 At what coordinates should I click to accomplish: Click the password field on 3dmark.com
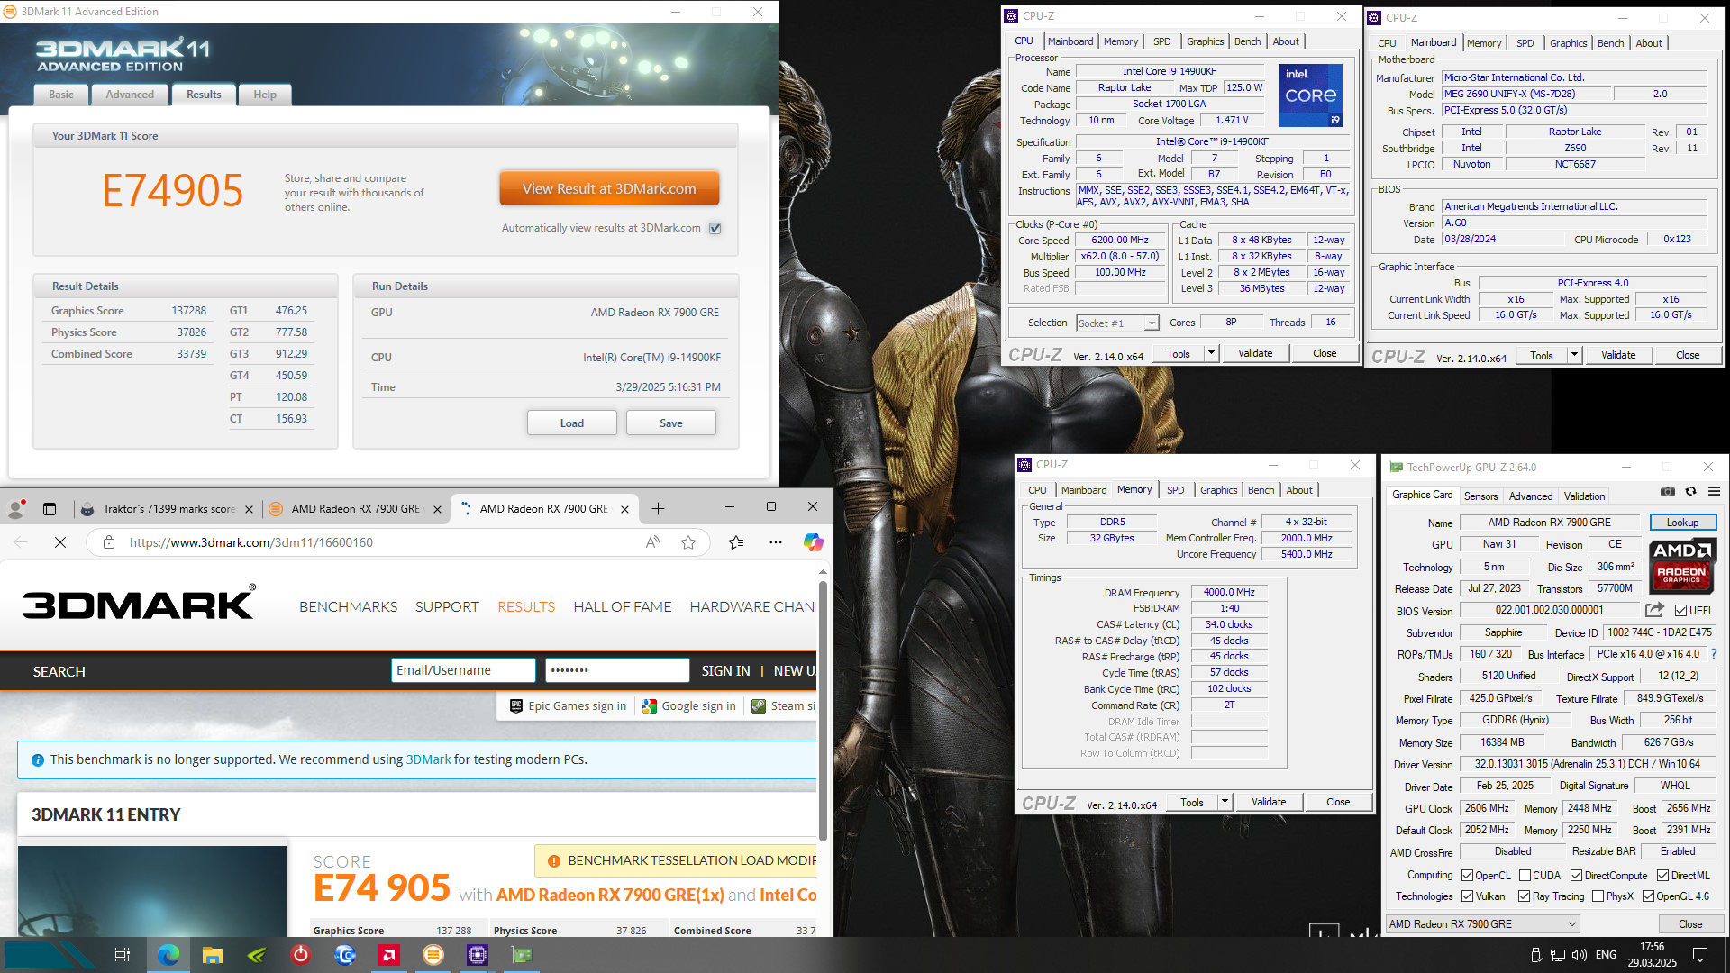click(617, 670)
